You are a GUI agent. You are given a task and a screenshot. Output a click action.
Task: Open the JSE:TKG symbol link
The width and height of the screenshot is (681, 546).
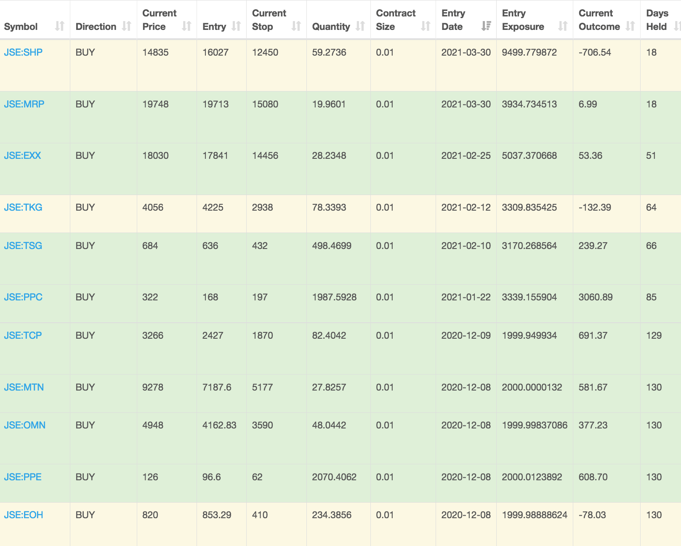[x=23, y=207]
